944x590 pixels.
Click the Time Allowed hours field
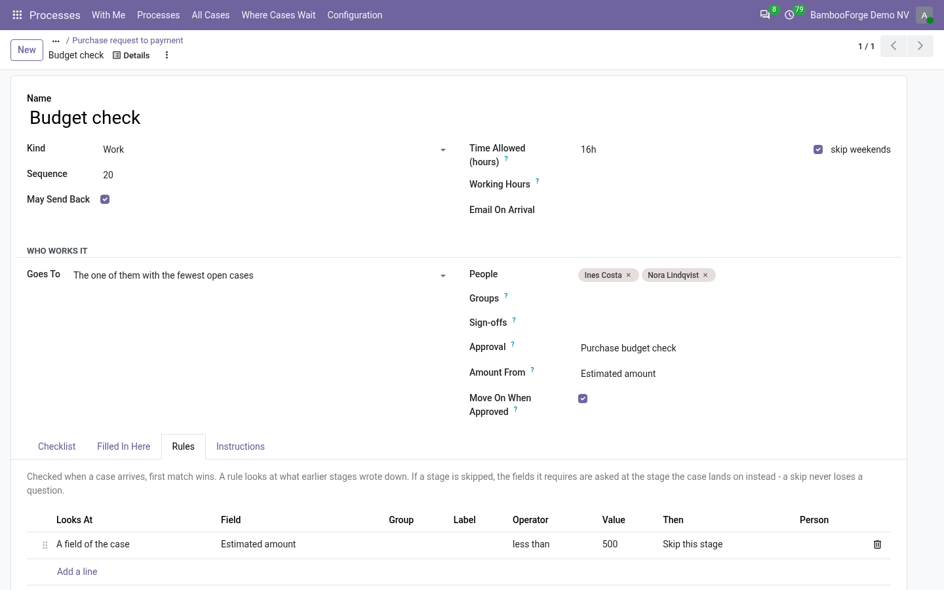click(692, 149)
